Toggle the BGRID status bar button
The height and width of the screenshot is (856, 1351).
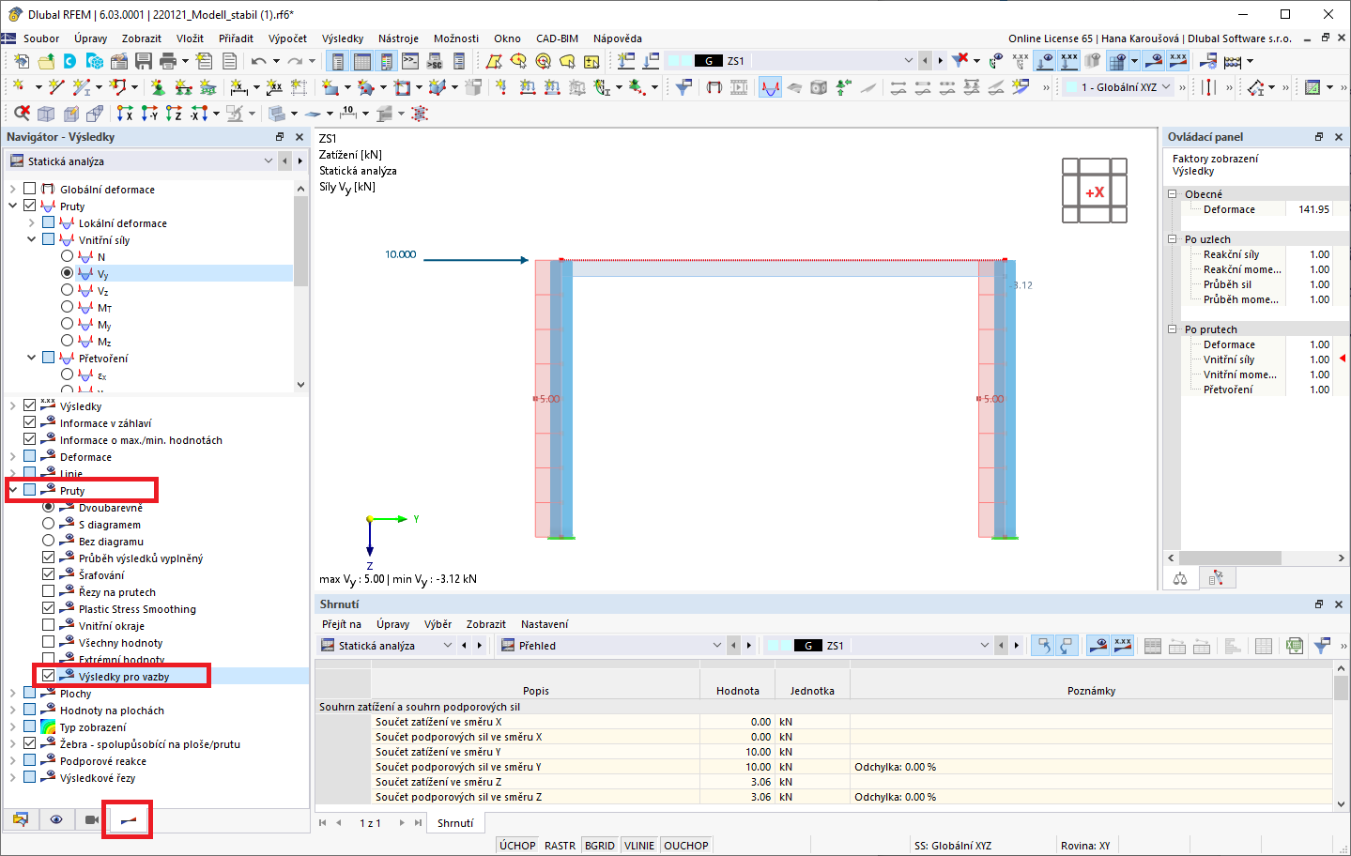tap(600, 846)
